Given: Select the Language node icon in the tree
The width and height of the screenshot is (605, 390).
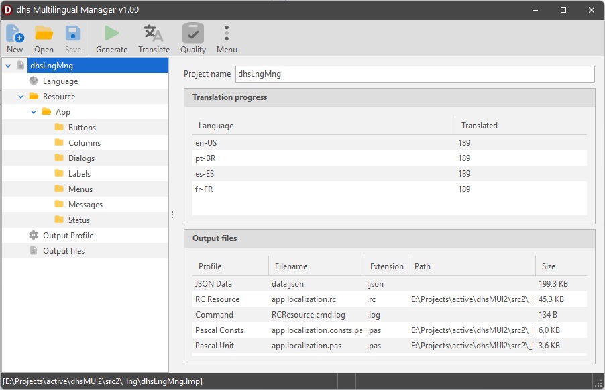Looking at the screenshot, I should (33, 81).
